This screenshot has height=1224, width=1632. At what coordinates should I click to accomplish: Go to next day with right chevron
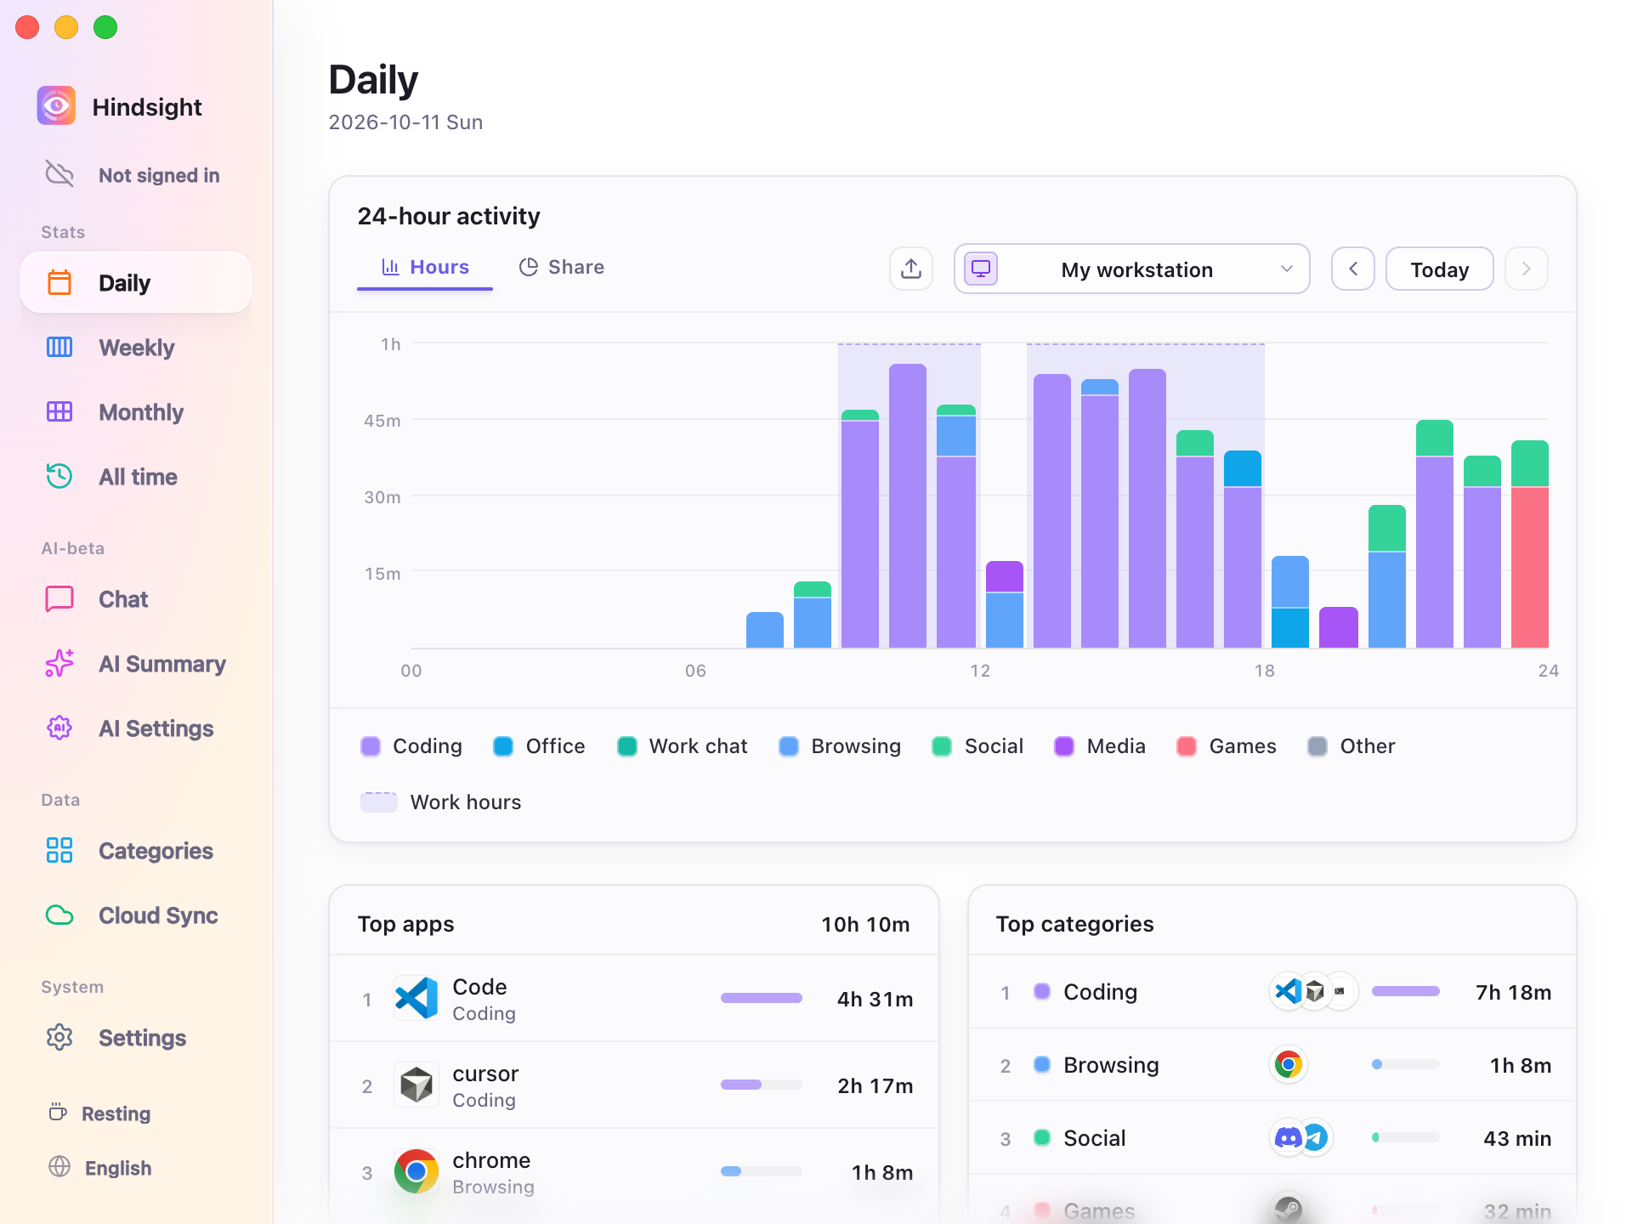click(1526, 269)
